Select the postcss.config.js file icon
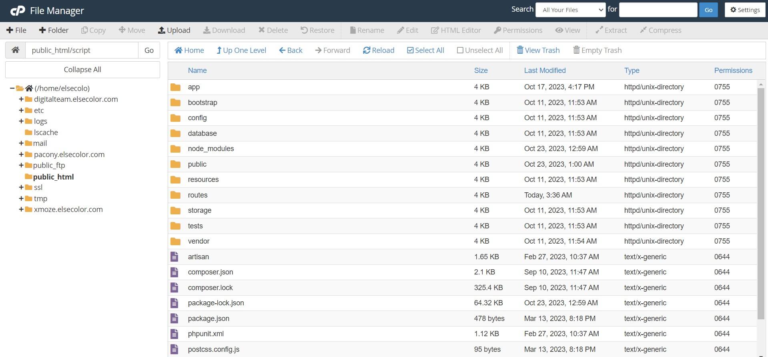Viewport: 768px width, 357px height. coord(174,349)
